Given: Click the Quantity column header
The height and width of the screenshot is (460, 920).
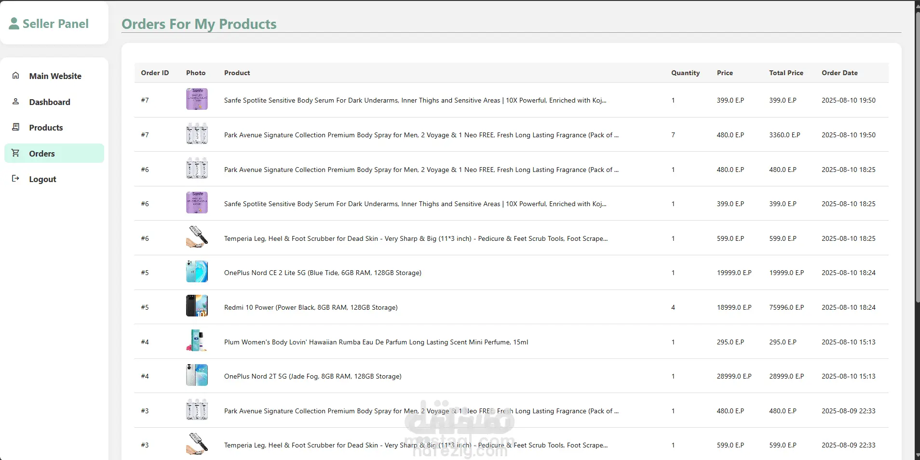Looking at the screenshot, I should (685, 73).
